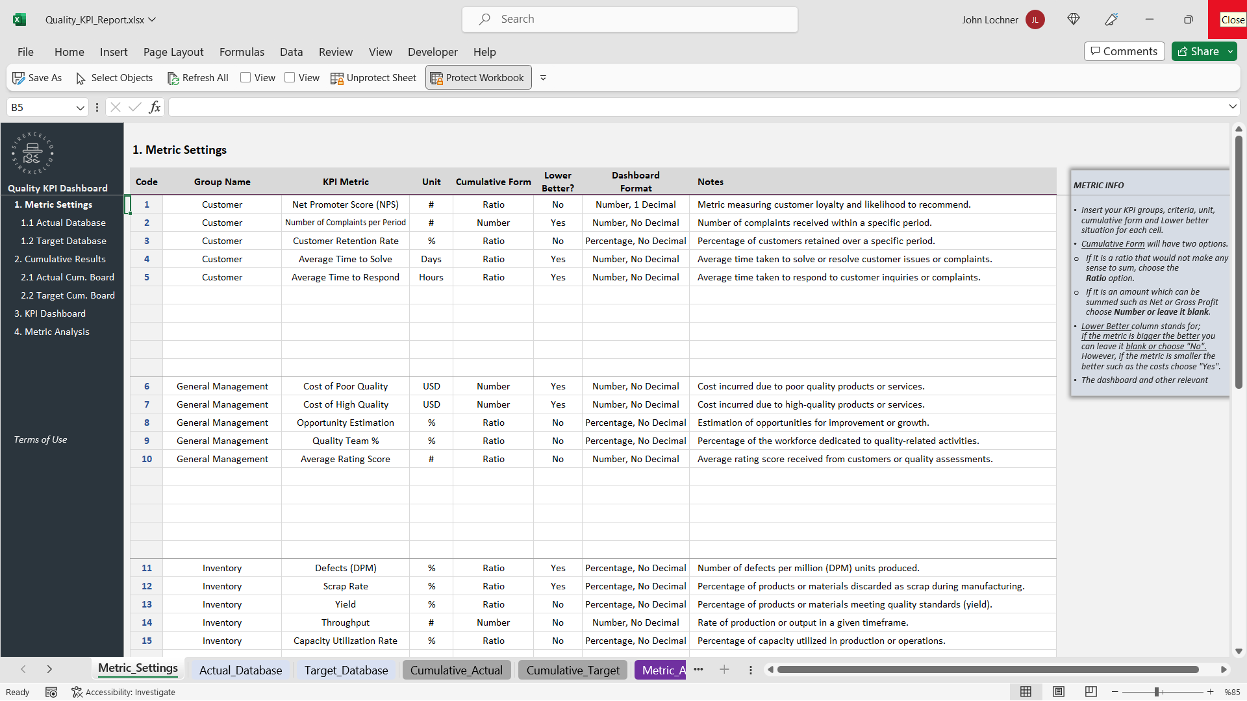Click next sheet navigation arrow
This screenshot has height=701, width=1247.
(x=49, y=669)
